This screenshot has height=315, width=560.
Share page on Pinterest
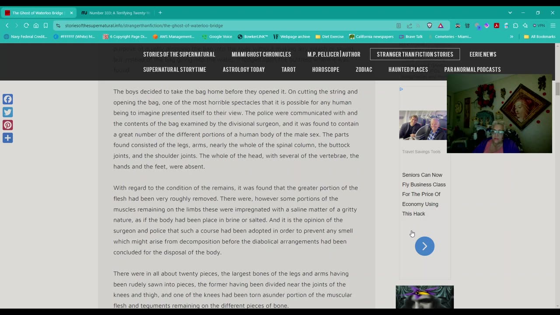[7, 125]
